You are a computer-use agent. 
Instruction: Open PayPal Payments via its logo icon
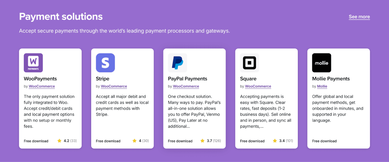coord(178,63)
